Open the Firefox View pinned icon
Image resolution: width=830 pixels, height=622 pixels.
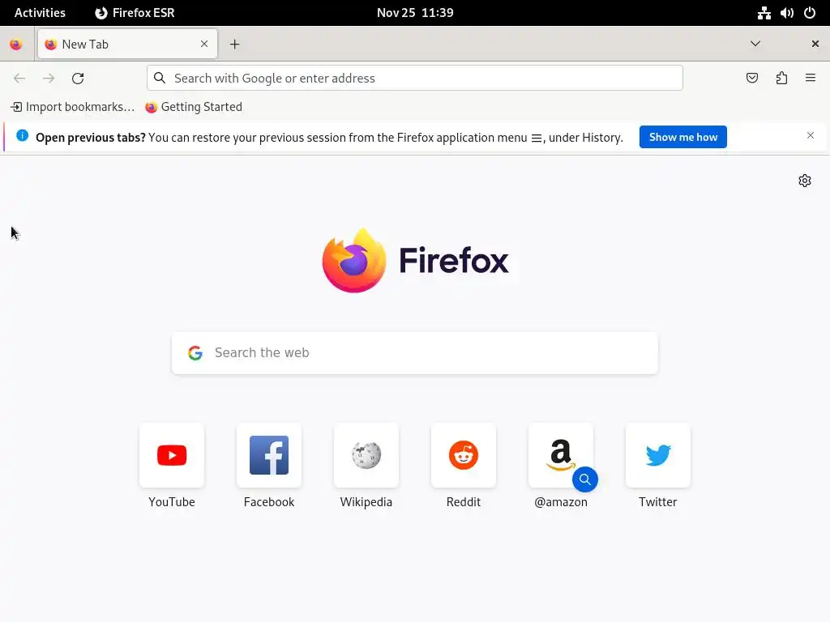[16, 45]
